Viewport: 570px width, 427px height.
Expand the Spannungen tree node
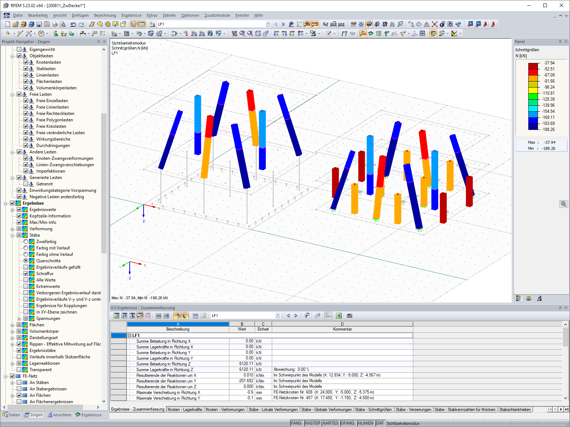pos(19,318)
